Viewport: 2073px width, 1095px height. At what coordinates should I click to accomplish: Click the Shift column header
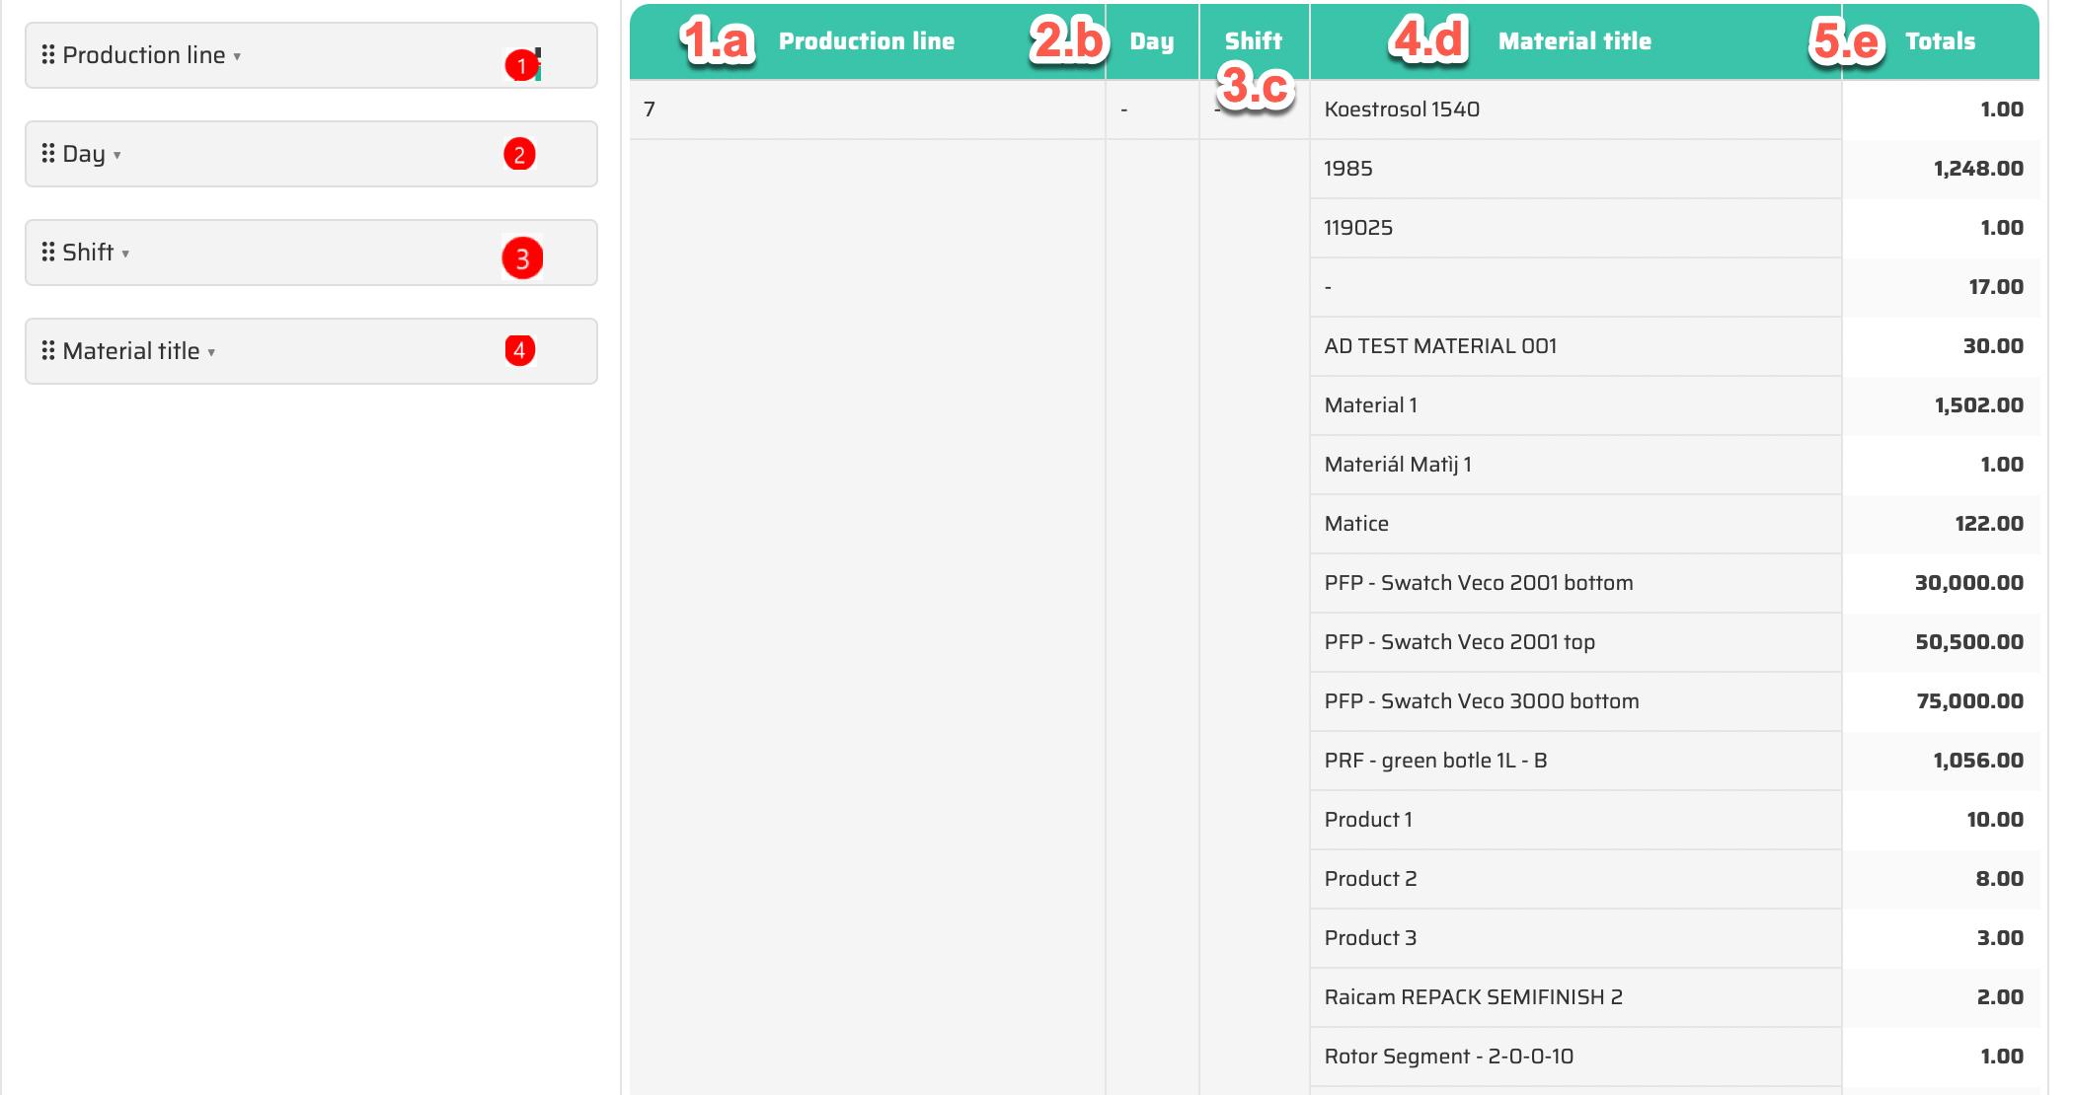[1253, 41]
